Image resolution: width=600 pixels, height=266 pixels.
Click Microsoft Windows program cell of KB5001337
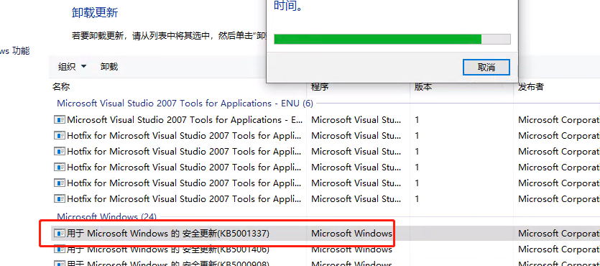tap(351, 233)
